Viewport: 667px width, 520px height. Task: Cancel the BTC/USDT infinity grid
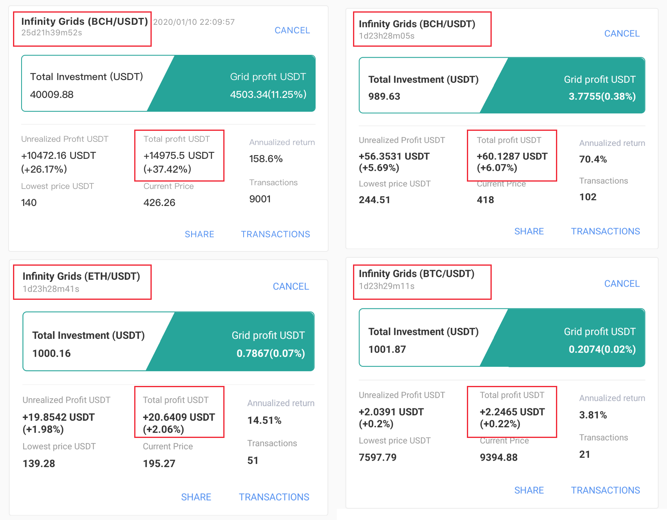[x=622, y=284]
